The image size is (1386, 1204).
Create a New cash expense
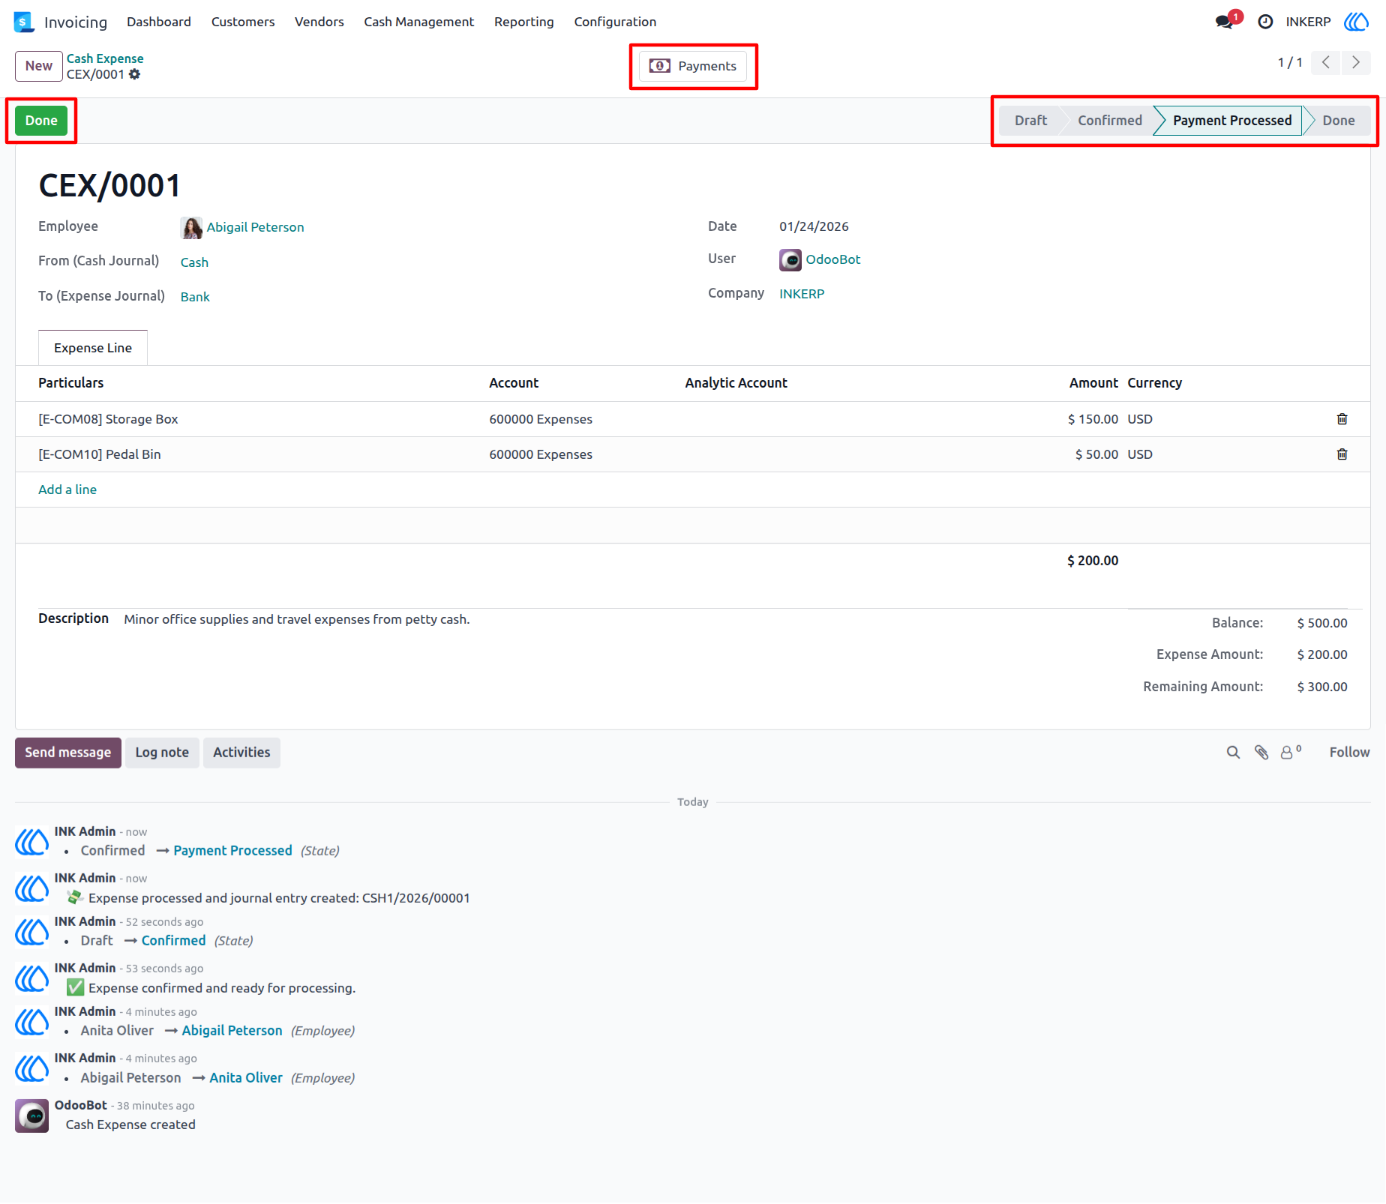click(x=39, y=66)
